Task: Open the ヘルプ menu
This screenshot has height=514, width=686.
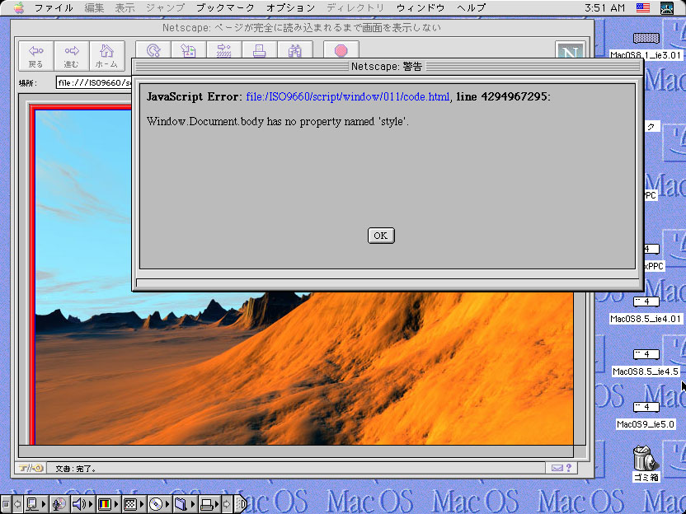Action: click(471, 7)
